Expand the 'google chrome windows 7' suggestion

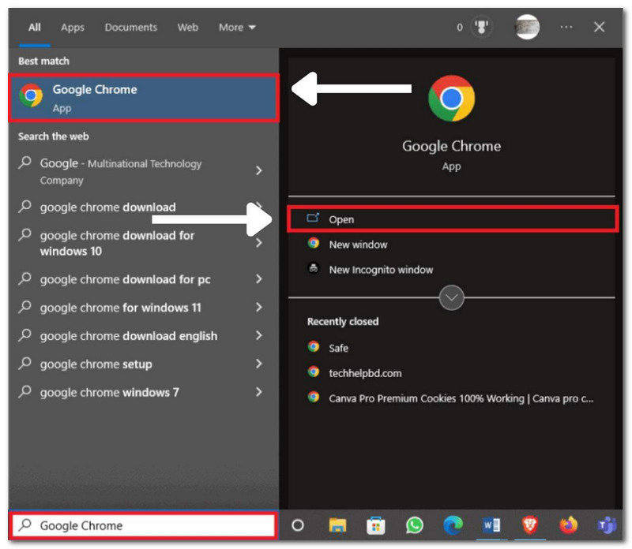pos(259,392)
